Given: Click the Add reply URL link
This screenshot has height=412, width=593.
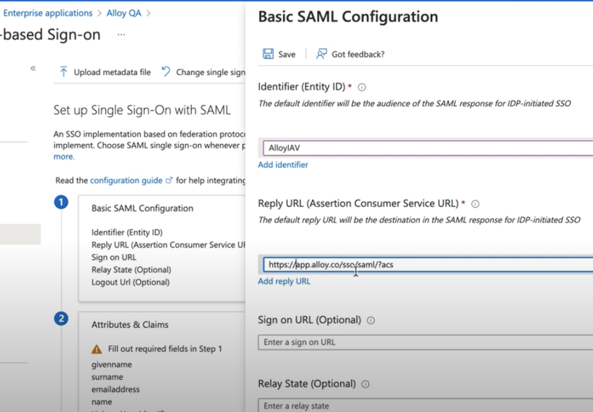Looking at the screenshot, I should [284, 281].
